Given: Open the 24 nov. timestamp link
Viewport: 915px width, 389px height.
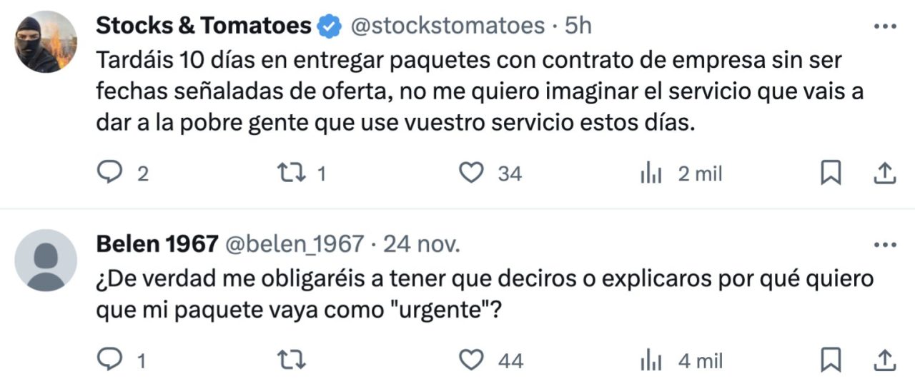Looking at the screenshot, I should [x=422, y=245].
